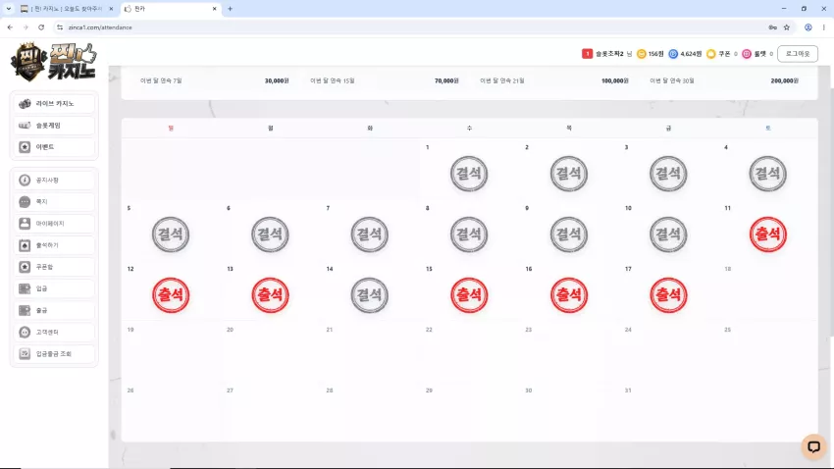This screenshot has height=469, width=834.
Task: Click the 결석 stamp on day 2
Action: [x=568, y=174]
